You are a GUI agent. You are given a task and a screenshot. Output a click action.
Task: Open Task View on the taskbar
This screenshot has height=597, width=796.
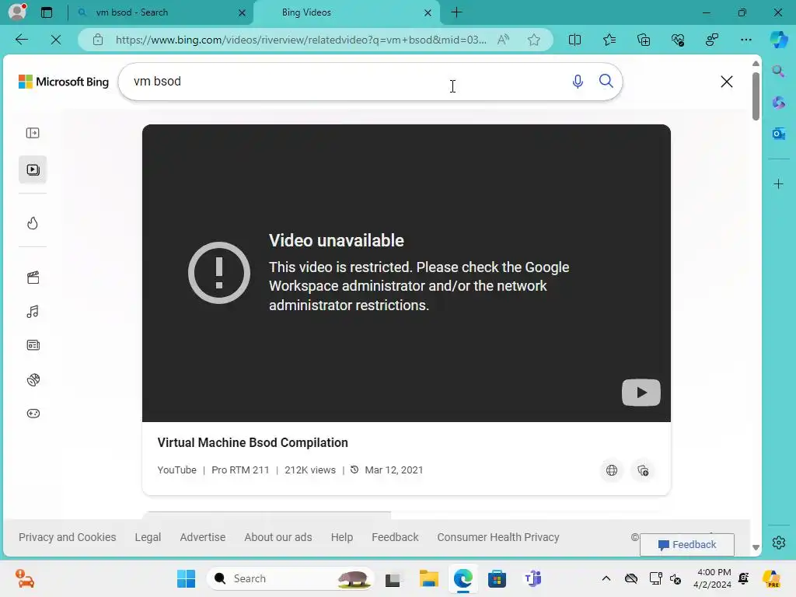(x=393, y=578)
